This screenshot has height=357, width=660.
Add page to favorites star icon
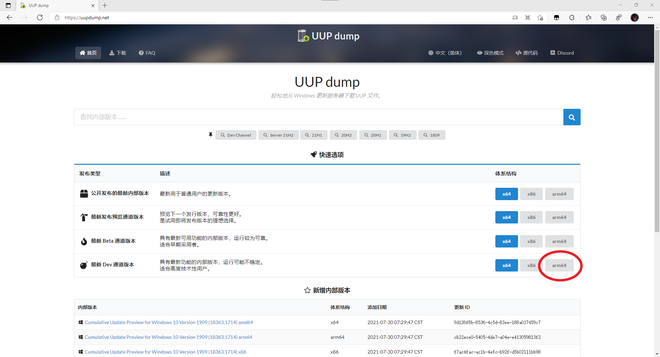[540, 18]
